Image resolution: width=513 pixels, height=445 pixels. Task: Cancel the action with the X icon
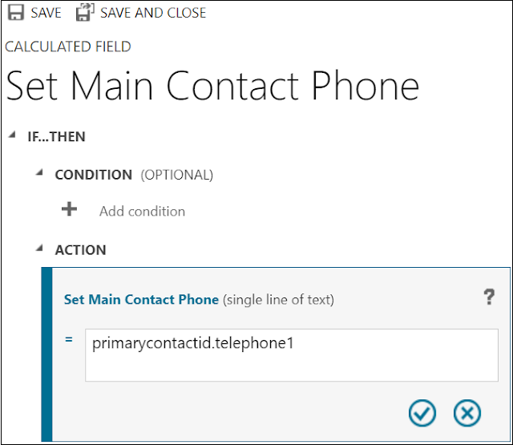467,413
